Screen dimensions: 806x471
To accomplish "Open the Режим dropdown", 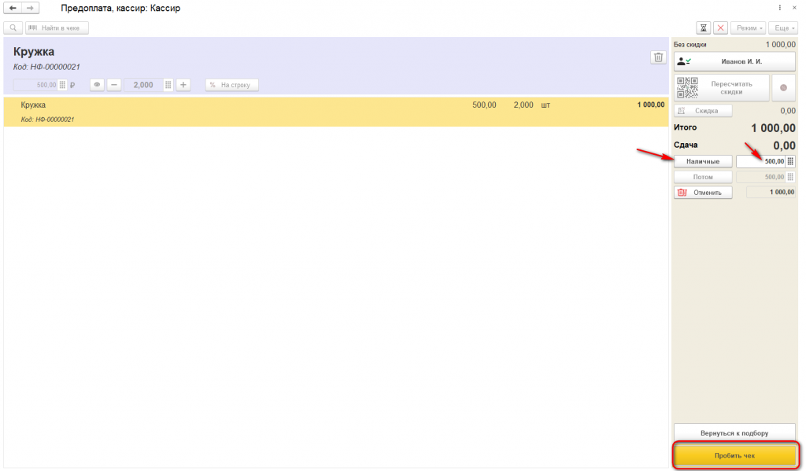I will coord(749,28).
